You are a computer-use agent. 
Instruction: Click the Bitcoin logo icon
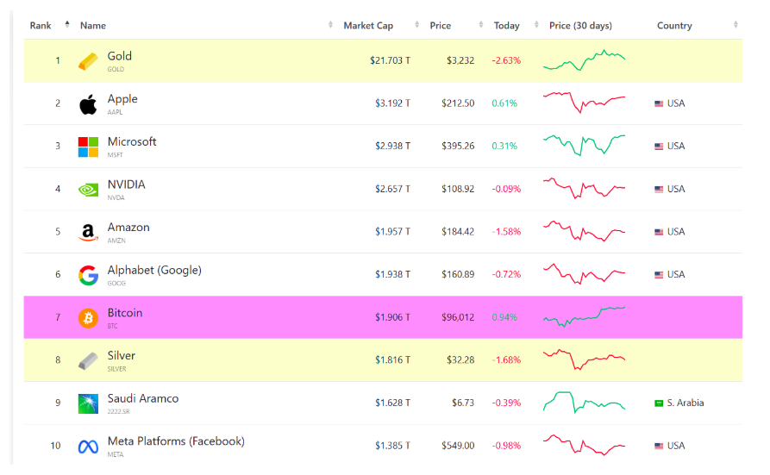pos(88,318)
